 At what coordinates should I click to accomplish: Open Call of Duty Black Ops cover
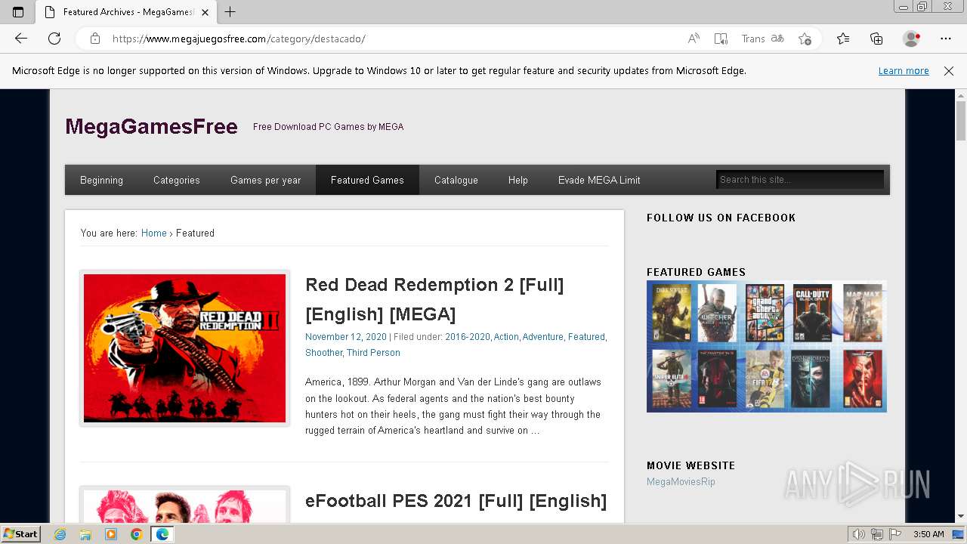tap(813, 314)
